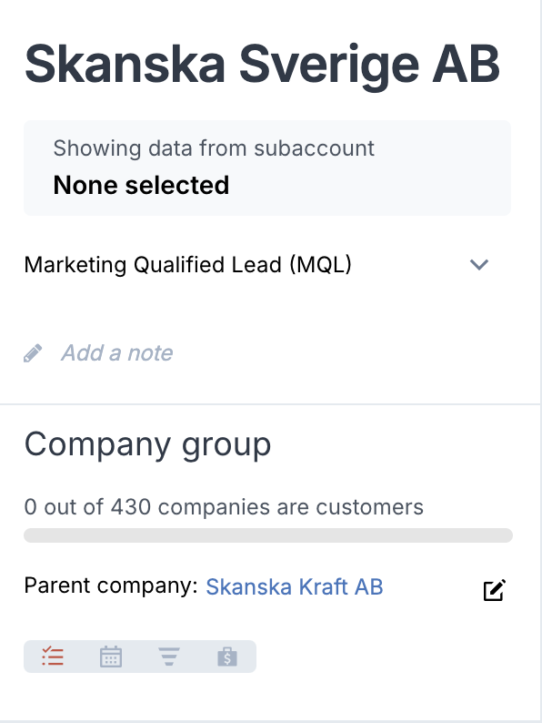Viewport: 542px width, 723px height.
Task: Click the Company group heading
Action: (x=147, y=444)
